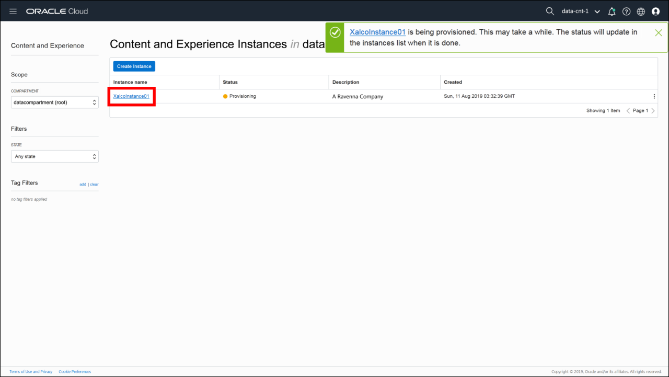Click the created date Sun, 11 Aug 2019
Screen dimensions: 669x377
[x=480, y=96]
